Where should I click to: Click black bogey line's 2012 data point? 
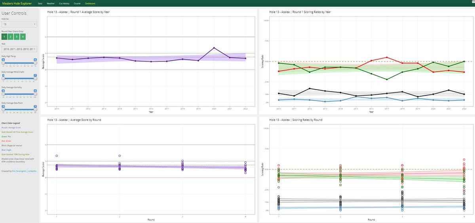pos(310,88)
